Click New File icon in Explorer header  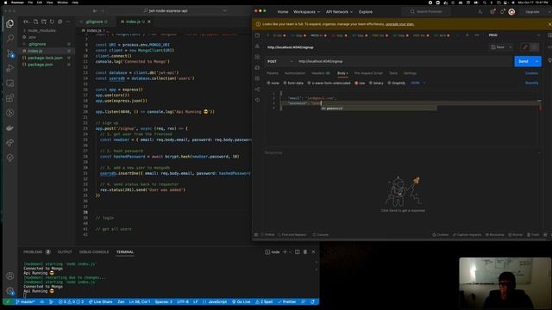(35, 22)
